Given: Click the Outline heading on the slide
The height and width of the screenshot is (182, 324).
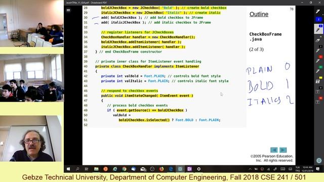Looking at the screenshot, I should click(x=259, y=14).
